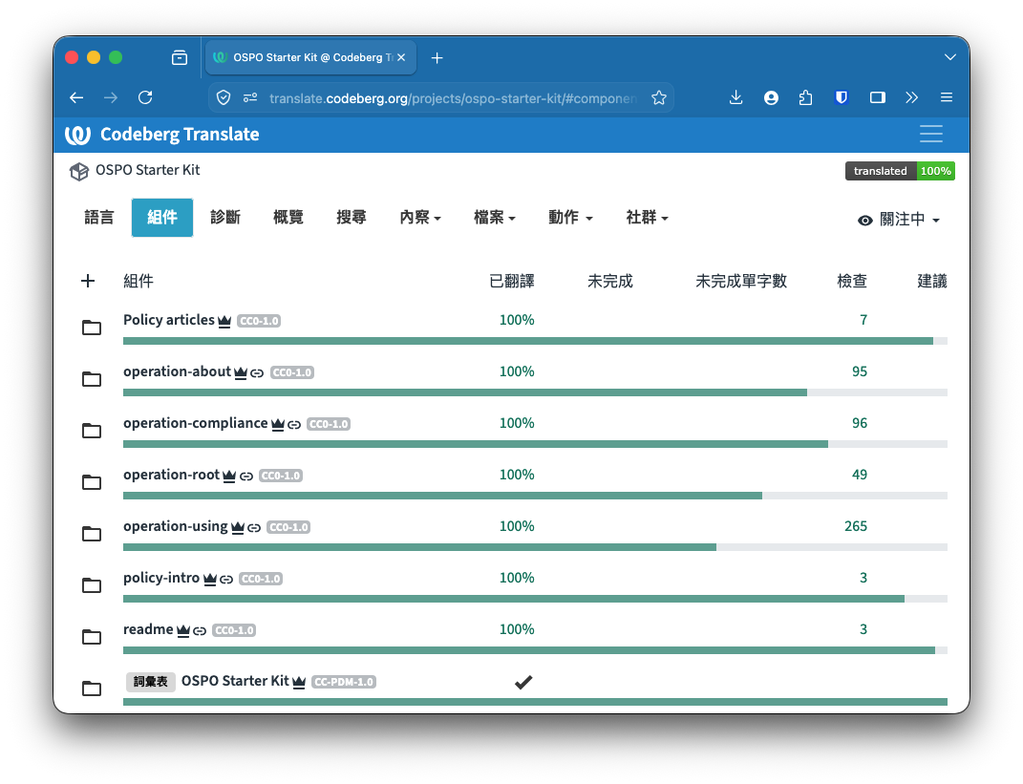This screenshot has width=1023, height=784.
Task: Click folder icon beside operation-compliance
Action: click(x=92, y=431)
